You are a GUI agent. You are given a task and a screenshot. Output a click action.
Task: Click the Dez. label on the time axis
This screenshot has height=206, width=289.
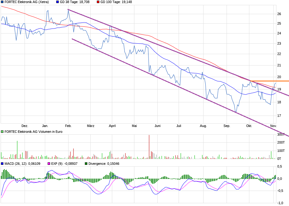point(25,126)
